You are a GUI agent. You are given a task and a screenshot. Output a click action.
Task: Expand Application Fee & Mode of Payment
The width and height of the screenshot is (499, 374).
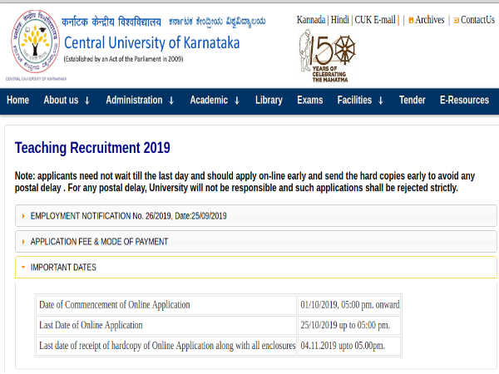(99, 242)
